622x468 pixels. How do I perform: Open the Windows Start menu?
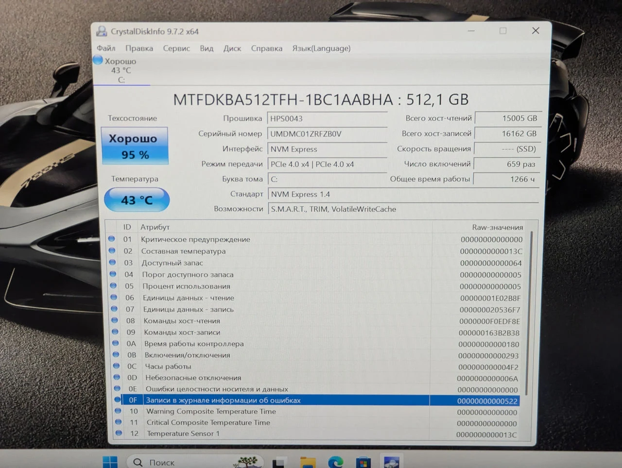110,462
